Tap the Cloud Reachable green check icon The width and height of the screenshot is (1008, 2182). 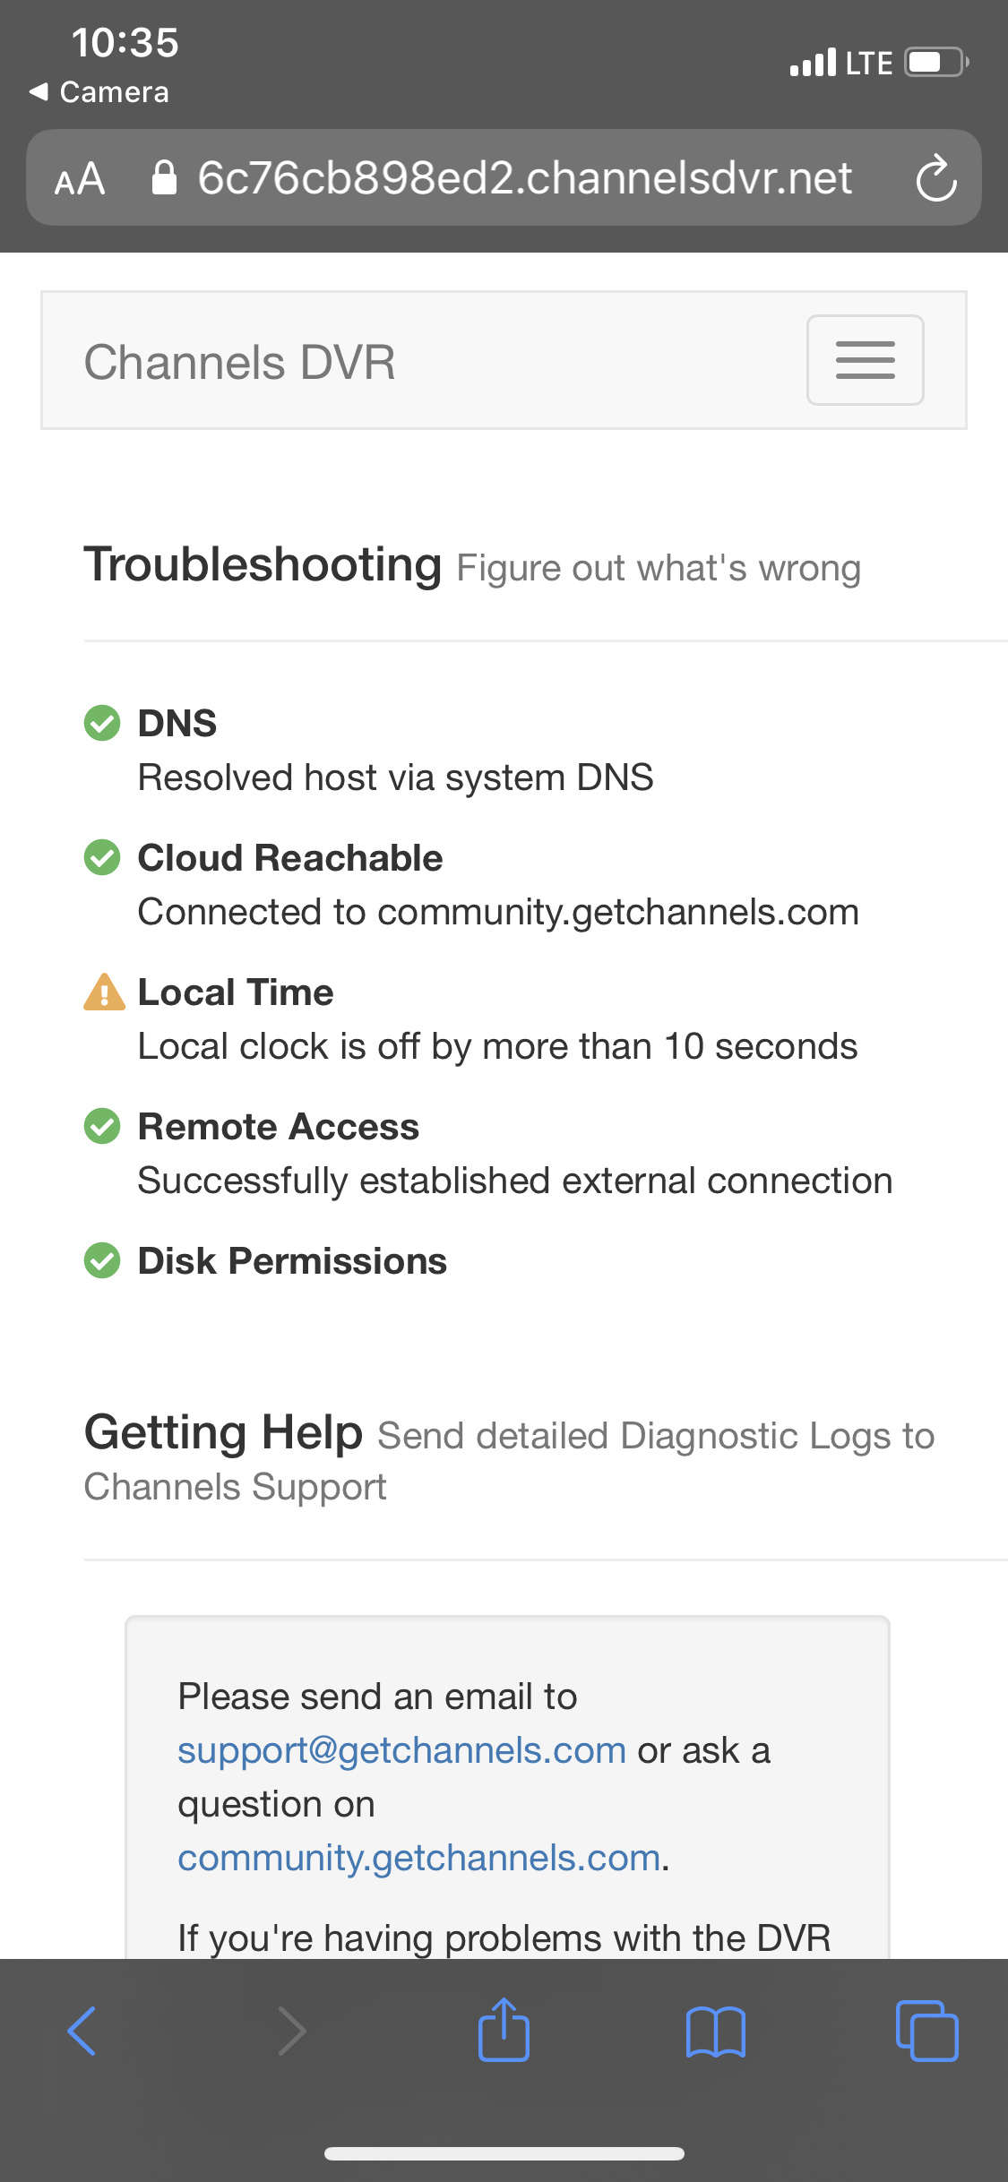click(x=102, y=857)
